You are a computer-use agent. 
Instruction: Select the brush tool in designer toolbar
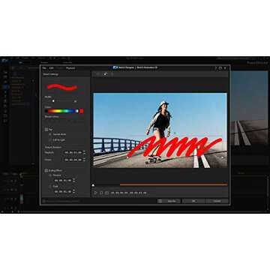(x=105, y=73)
